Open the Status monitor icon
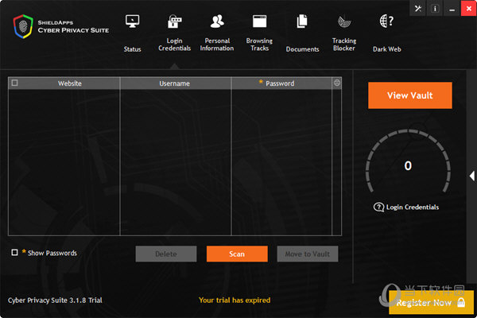The image size is (477, 318). coord(132,21)
